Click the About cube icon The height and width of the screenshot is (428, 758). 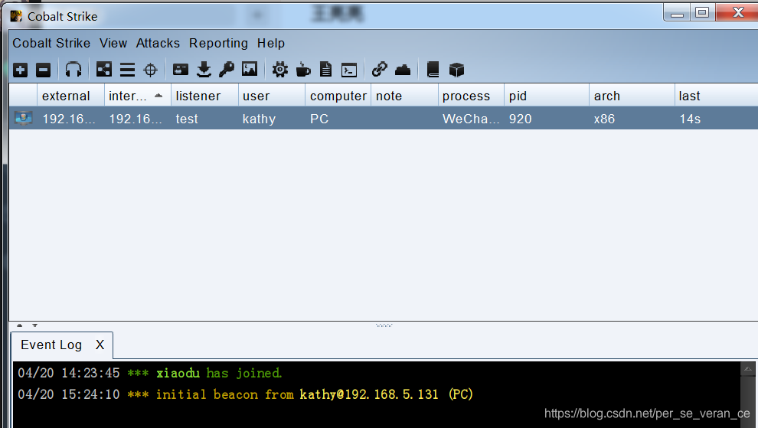point(456,70)
